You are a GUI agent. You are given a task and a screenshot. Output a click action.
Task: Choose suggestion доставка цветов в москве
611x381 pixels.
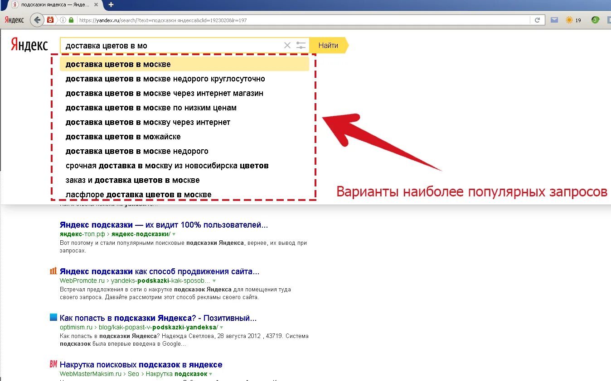tap(184, 64)
